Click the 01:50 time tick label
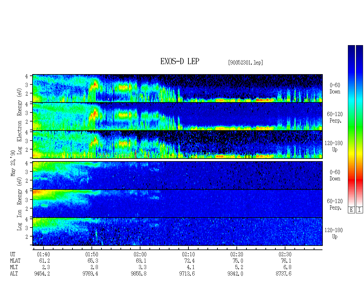Image resolution: width=364 pixels, height=282 pixels. pyautogui.click(x=92, y=254)
